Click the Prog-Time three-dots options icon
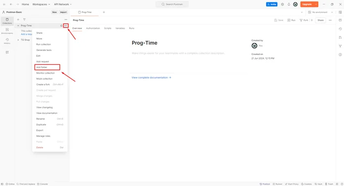The width and height of the screenshot is (344, 186). [65, 26]
